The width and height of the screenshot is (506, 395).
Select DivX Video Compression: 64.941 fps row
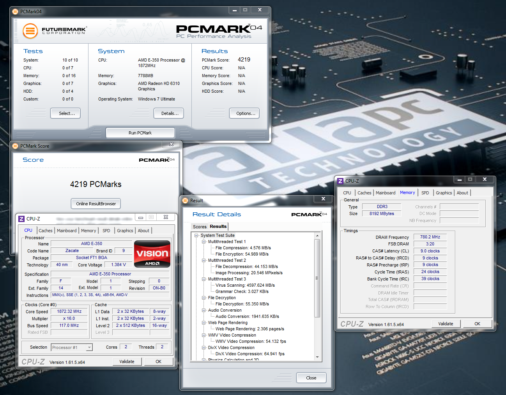click(x=250, y=354)
